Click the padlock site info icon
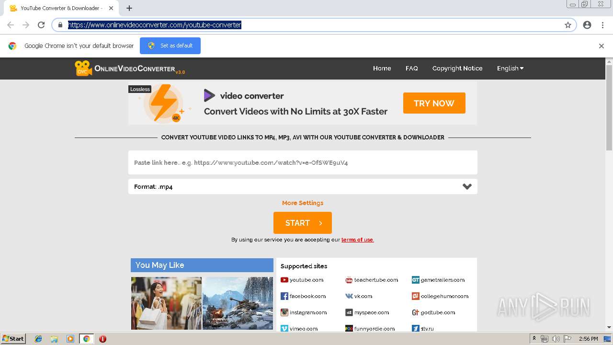This screenshot has height=345, width=613. [x=60, y=25]
